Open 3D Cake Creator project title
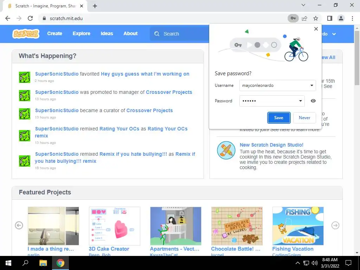Image resolution: width=360 pixels, height=270 pixels. (109, 249)
